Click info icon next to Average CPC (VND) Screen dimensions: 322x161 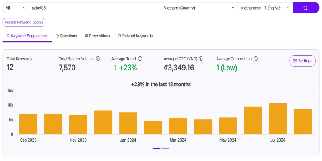pos(200,59)
